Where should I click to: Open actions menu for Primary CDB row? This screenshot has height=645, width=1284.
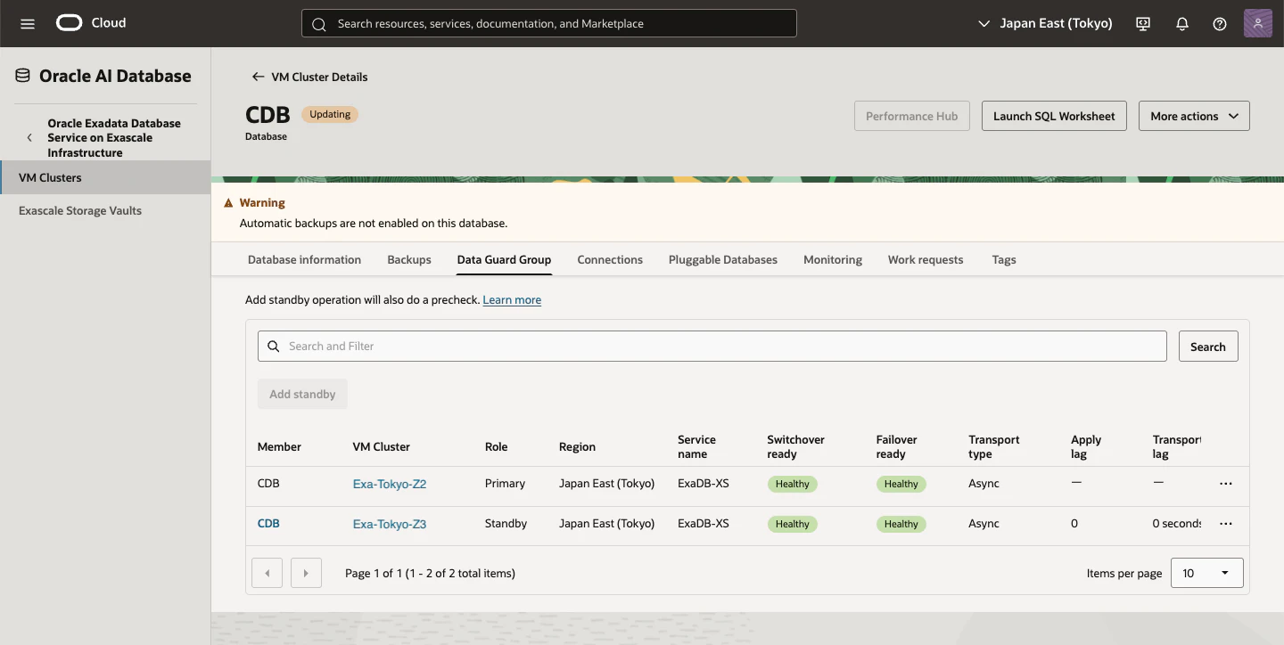(1226, 484)
